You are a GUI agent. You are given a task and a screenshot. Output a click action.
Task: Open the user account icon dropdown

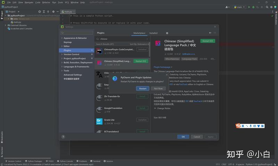(x=228, y=7)
